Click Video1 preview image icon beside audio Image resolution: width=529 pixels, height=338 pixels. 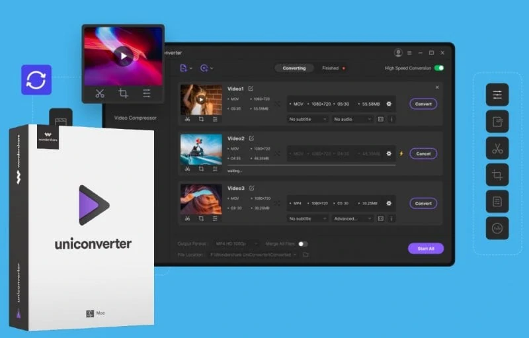click(x=381, y=119)
